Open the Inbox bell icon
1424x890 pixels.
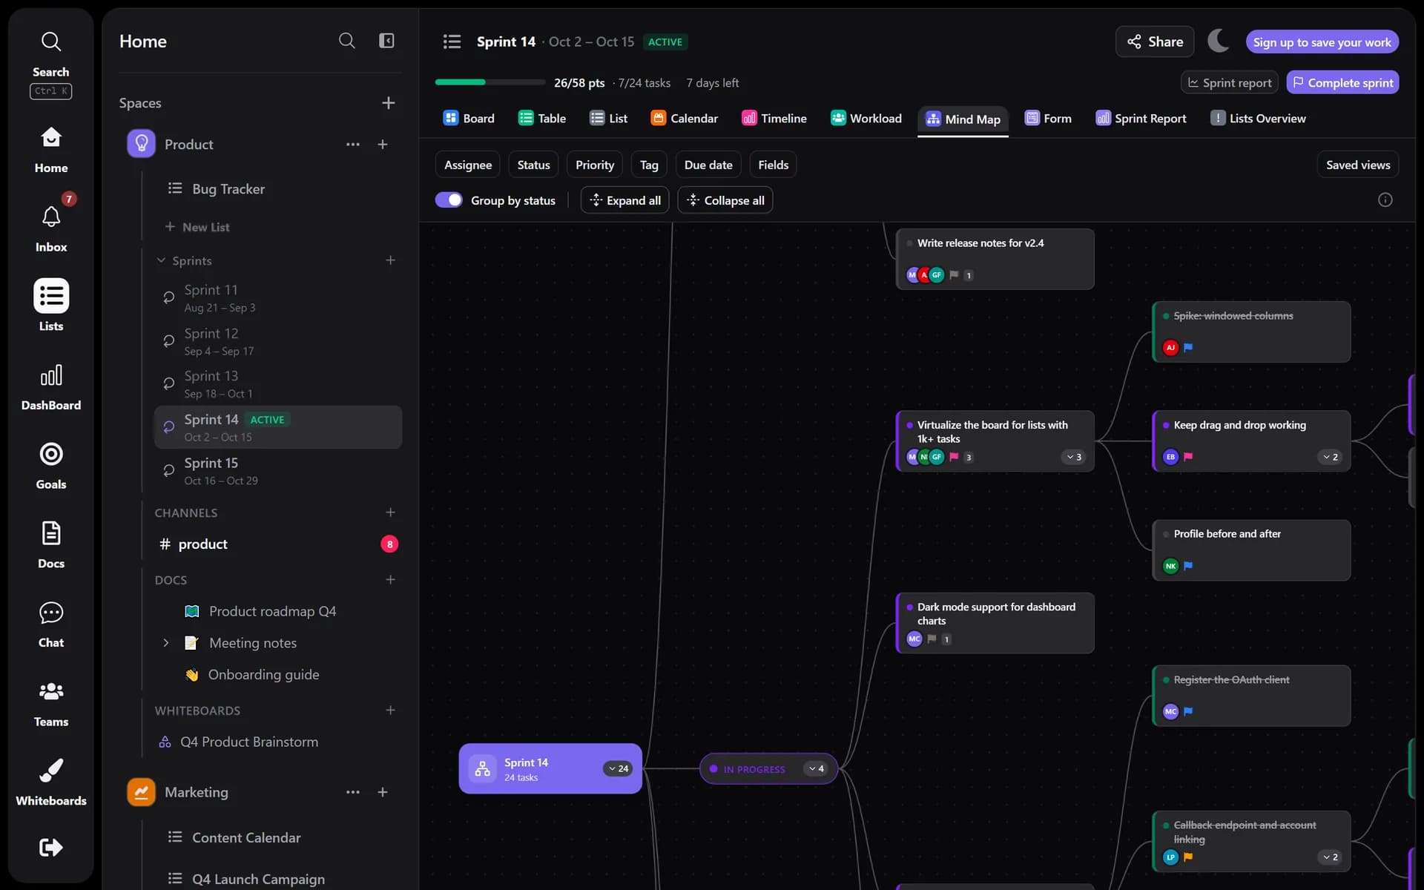50,217
